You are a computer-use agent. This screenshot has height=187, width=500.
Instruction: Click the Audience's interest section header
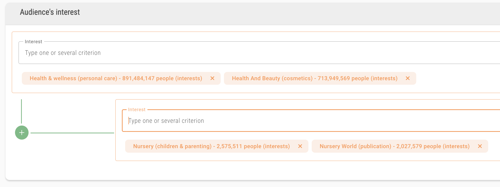pyautogui.click(x=50, y=12)
